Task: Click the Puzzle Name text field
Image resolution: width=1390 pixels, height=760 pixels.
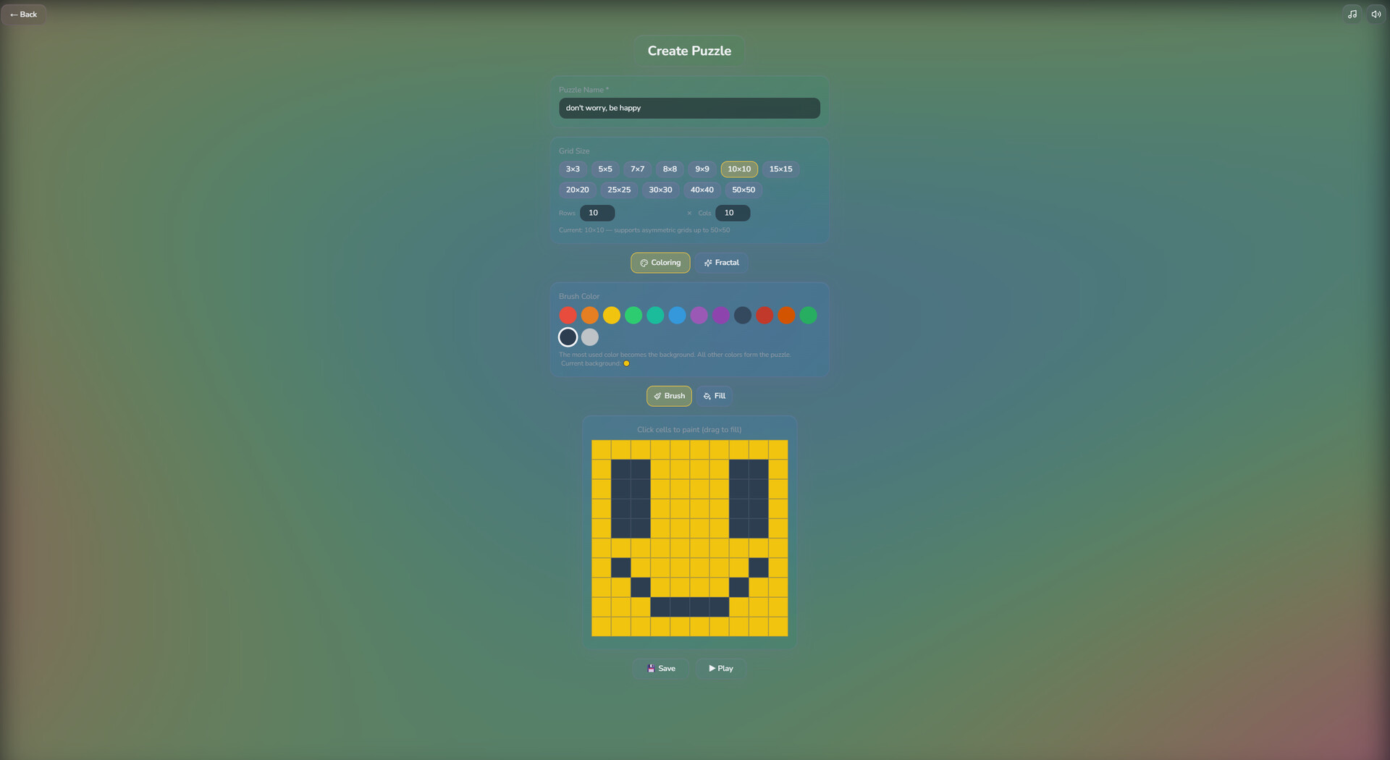Action: pyautogui.click(x=688, y=108)
